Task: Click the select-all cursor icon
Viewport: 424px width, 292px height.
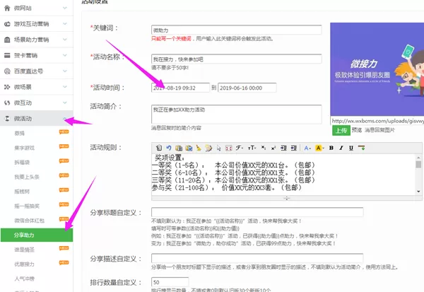Action: [x=219, y=148]
